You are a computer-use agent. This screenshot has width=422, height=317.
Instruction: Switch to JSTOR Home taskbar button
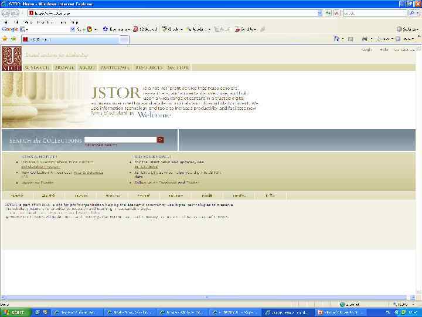click(x=288, y=312)
